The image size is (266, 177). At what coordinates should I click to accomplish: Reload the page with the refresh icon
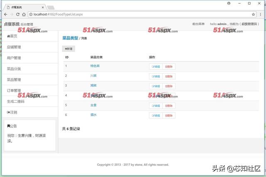point(17,15)
